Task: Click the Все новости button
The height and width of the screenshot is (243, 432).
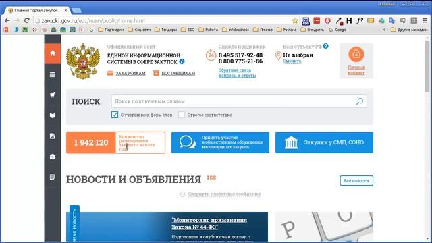Action: tap(356, 181)
